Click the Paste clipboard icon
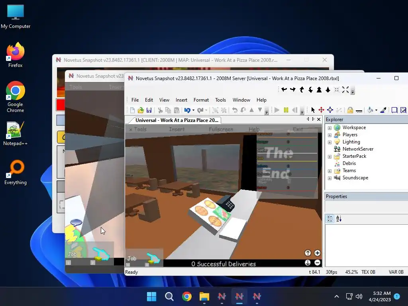The width and height of the screenshot is (408, 306). [x=177, y=110]
